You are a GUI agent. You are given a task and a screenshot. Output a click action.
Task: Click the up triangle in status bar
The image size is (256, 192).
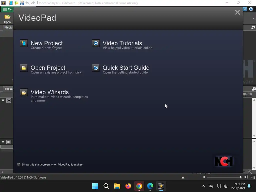[183, 177]
